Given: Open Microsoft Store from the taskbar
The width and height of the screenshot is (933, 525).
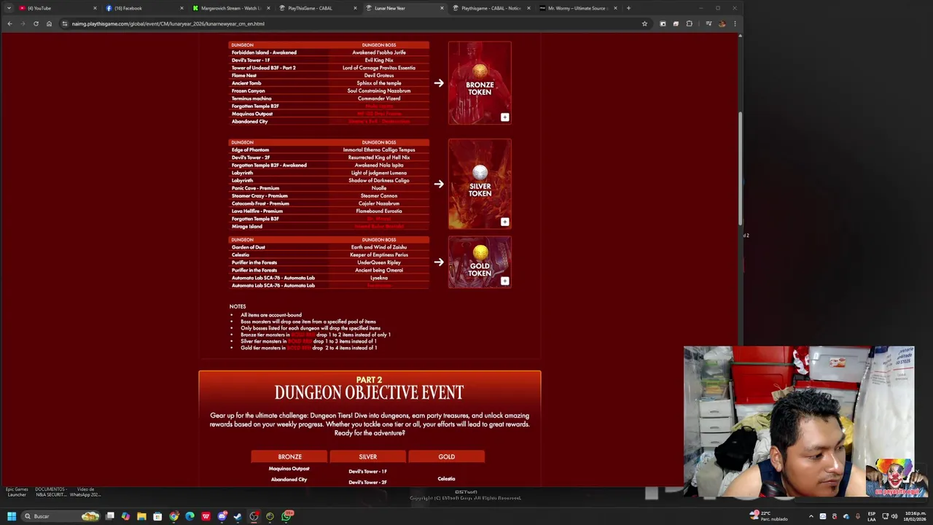Looking at the screenshot, I should (x=157, y=516).
